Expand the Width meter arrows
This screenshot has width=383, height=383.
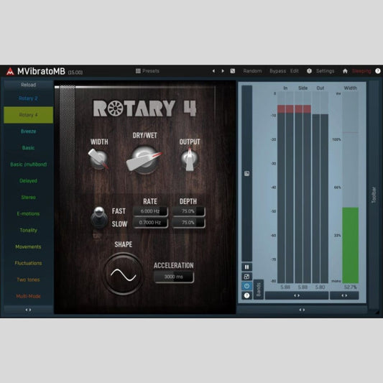(x=344, y=295)
